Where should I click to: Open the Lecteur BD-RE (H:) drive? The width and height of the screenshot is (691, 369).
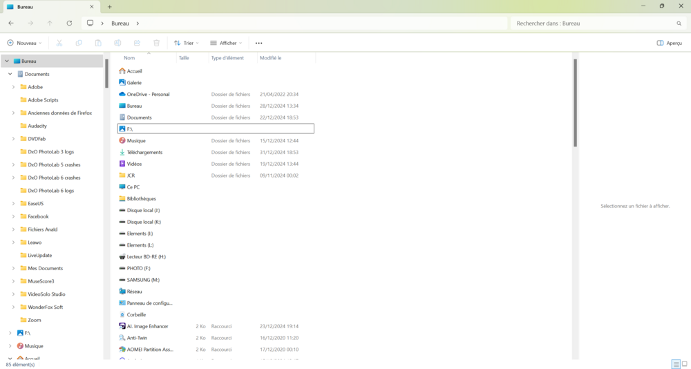(146, 256)
